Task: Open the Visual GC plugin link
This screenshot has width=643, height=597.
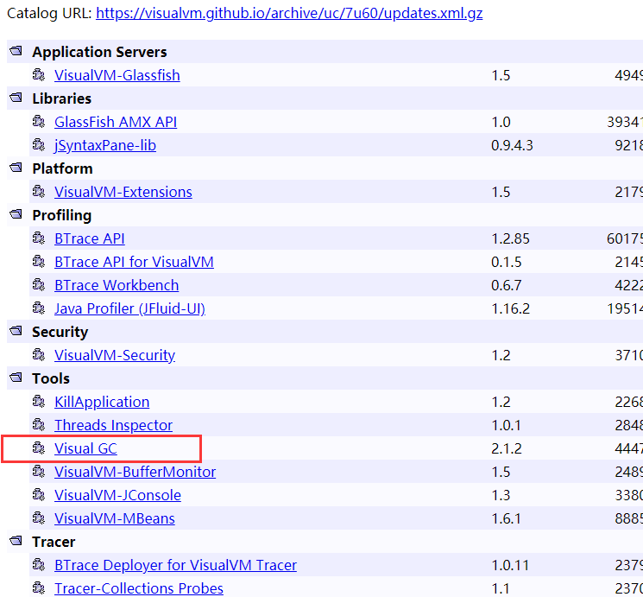Action: click(x=85, y=448)
